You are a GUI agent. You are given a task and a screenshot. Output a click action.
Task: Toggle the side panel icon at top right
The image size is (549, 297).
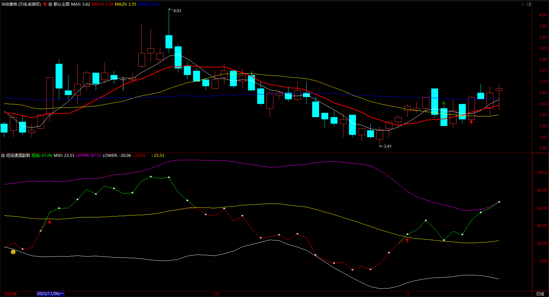[x=529, y=4]
